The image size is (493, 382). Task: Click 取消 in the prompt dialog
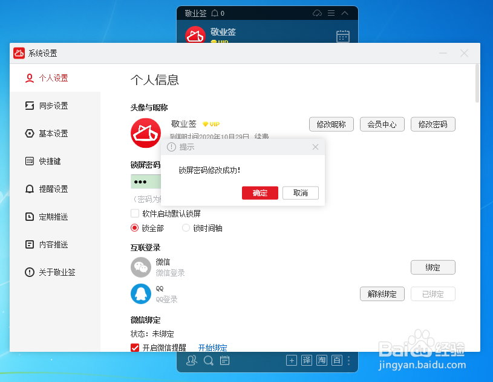pyautogui.click(x=301, y=193)
